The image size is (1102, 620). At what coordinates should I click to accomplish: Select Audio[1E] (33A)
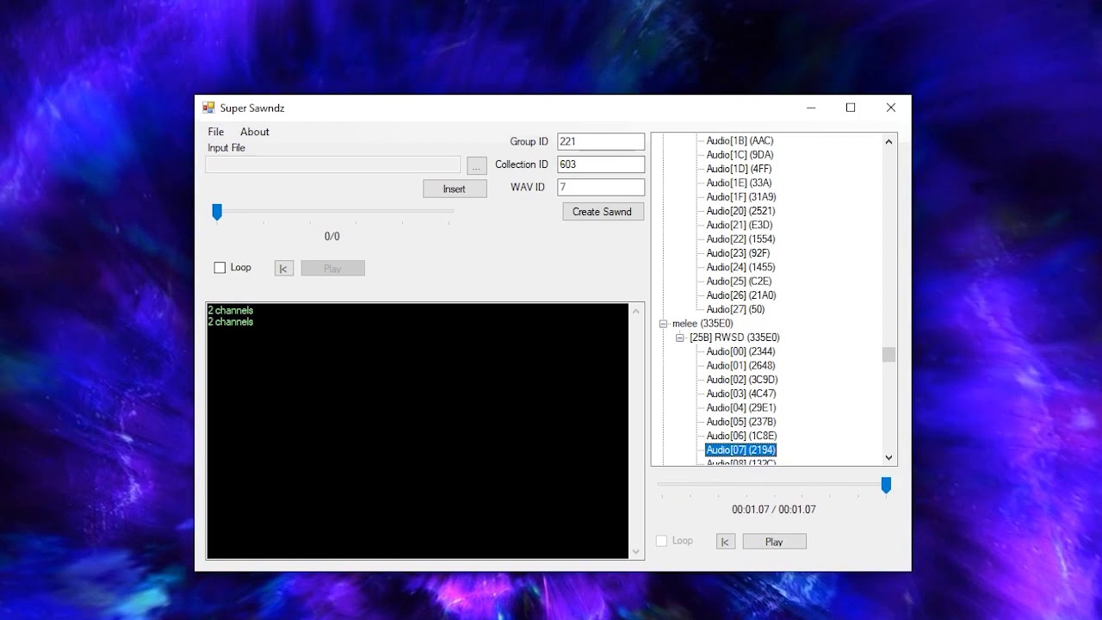click(x=739, y=183)
